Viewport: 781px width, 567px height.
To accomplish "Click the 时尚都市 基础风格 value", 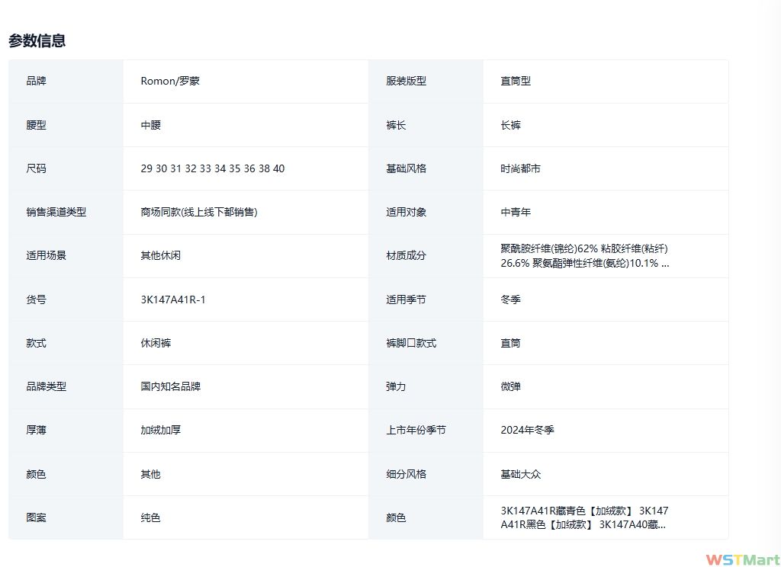I will [x=520, y=168].
